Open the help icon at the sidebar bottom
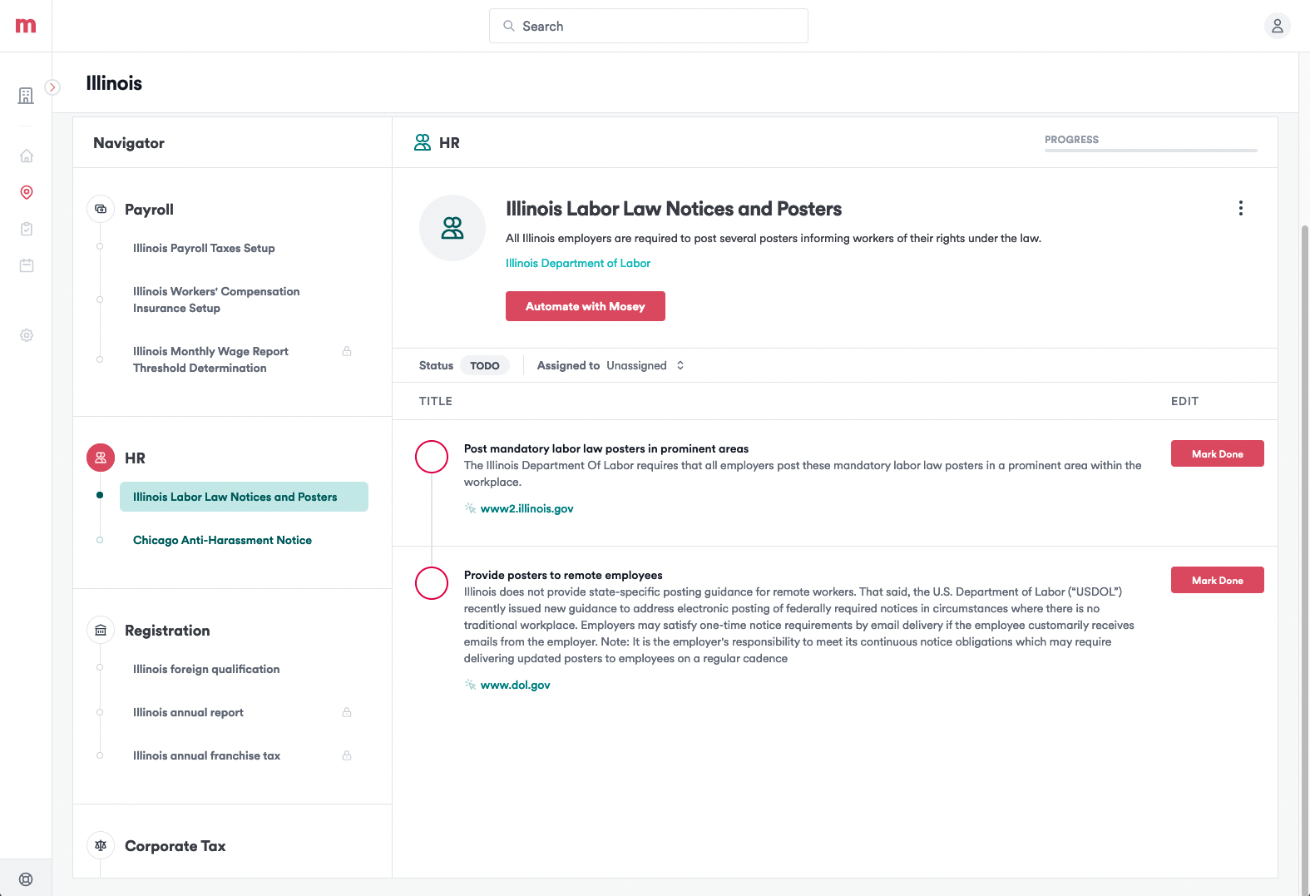The height and width of the screenshot is (896, 1310). 26,879
